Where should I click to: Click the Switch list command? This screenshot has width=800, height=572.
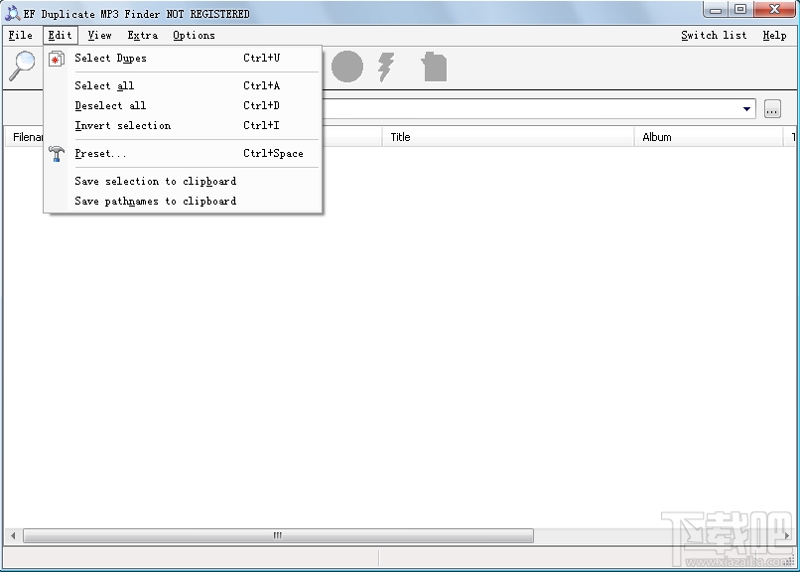coord(714,35)
